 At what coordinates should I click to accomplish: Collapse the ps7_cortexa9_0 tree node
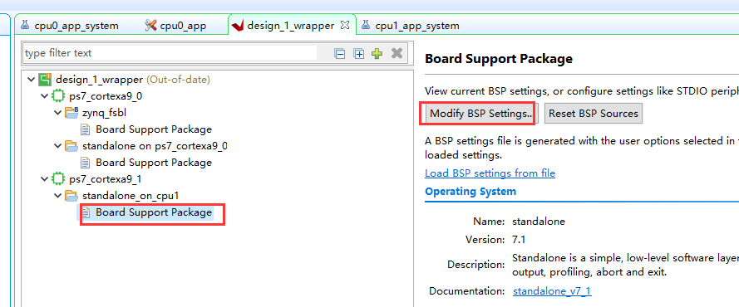click(x=45, y=96)
